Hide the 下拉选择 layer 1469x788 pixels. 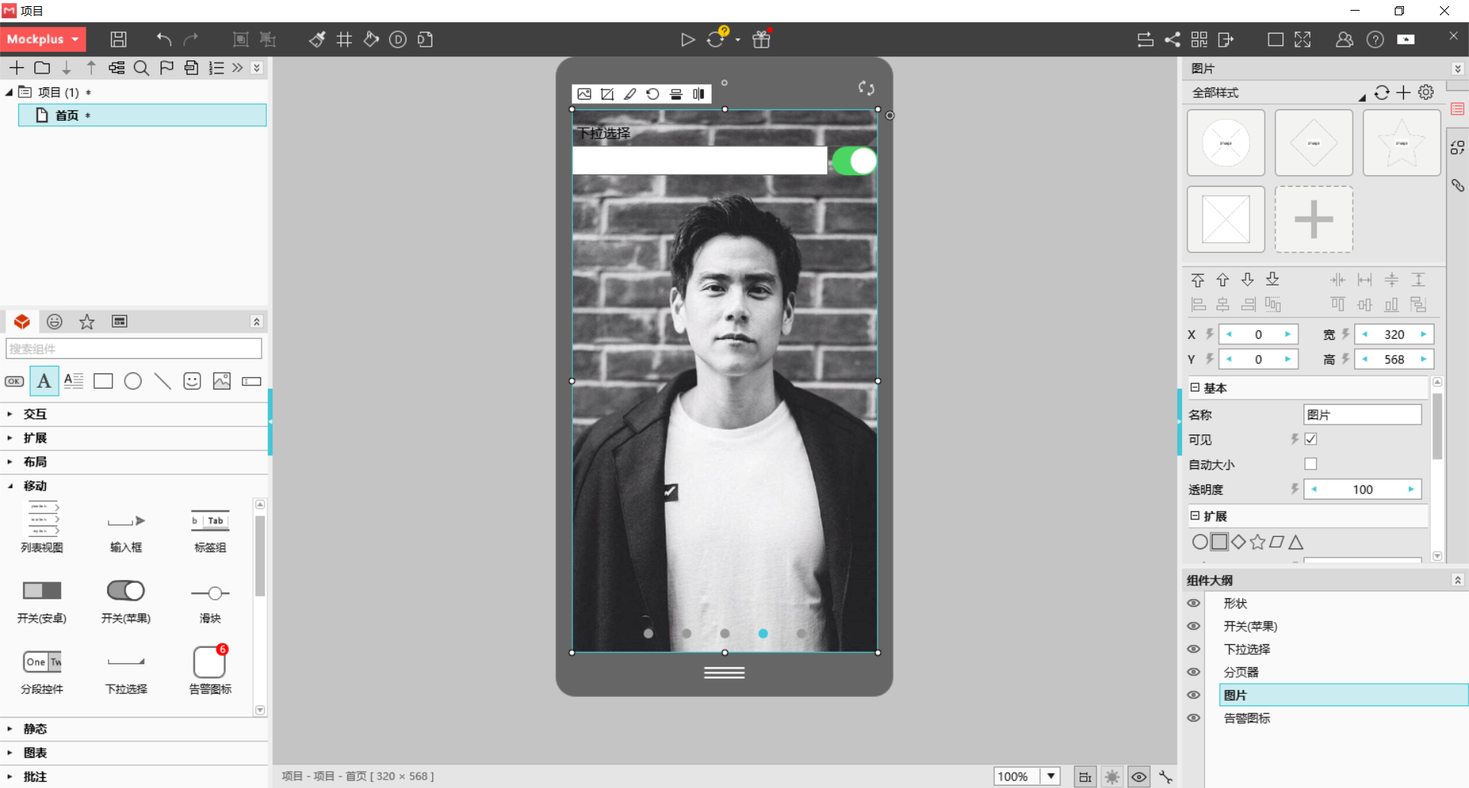coord(1194,650)
